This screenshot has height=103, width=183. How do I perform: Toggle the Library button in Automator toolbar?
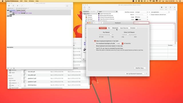(85, 8)
